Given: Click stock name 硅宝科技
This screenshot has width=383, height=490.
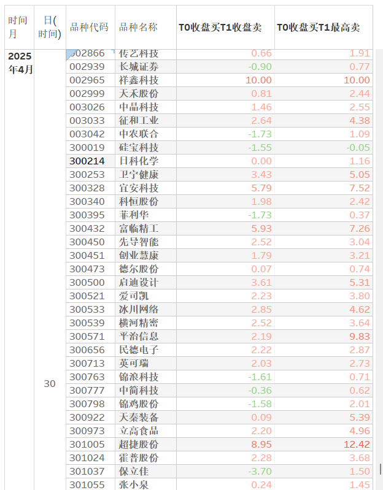Looking at the screenshot, I should pos(139,147).
